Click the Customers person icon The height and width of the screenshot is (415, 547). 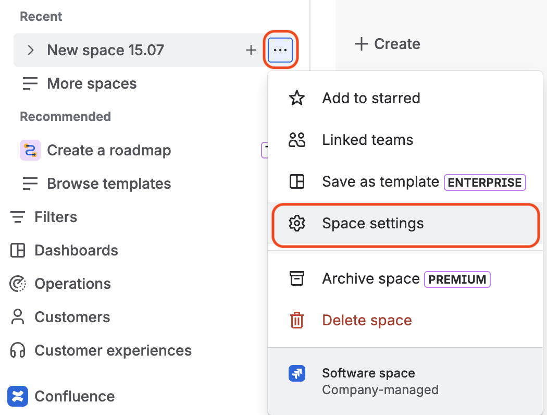[x=18, y=317]
